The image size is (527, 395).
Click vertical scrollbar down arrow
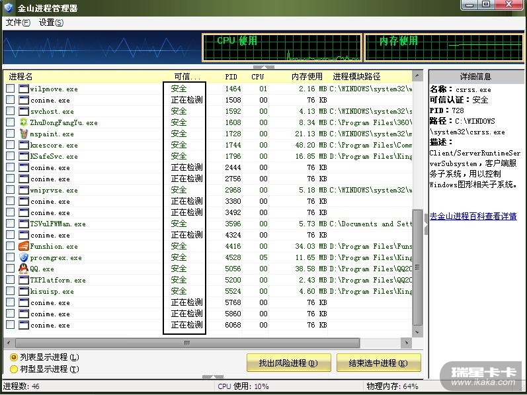point(417,331)
